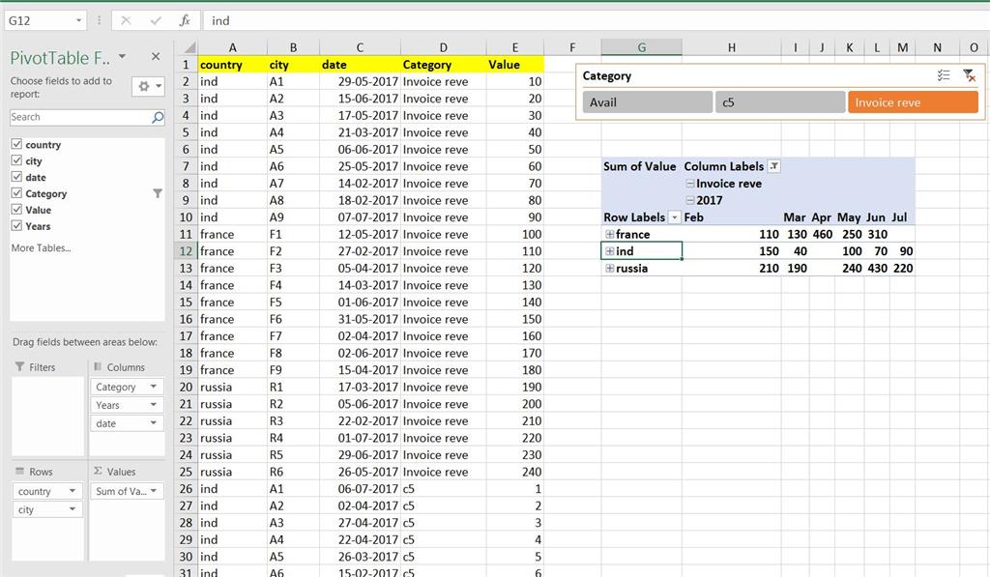Open PivotTable Fields tools gear menu

coord(148,86)
